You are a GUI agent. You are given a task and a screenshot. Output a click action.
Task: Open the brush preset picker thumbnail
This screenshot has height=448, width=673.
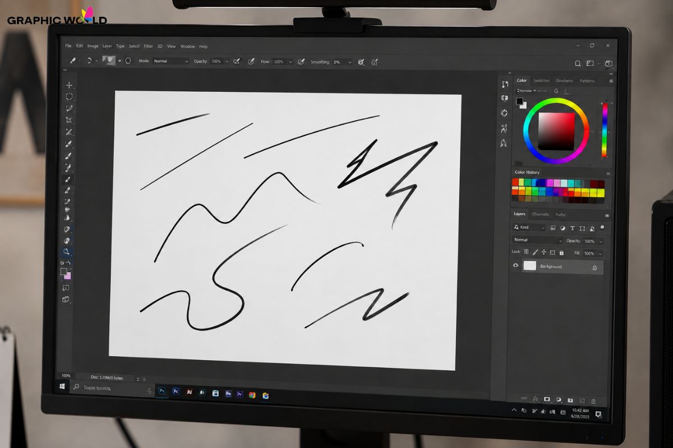108,60
